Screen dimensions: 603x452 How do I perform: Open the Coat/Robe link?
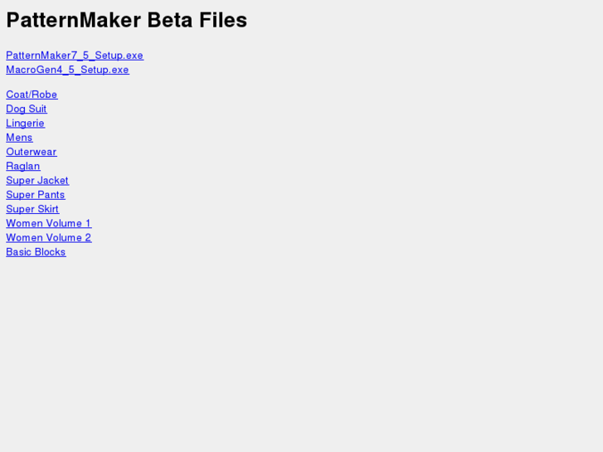[32, 95]
